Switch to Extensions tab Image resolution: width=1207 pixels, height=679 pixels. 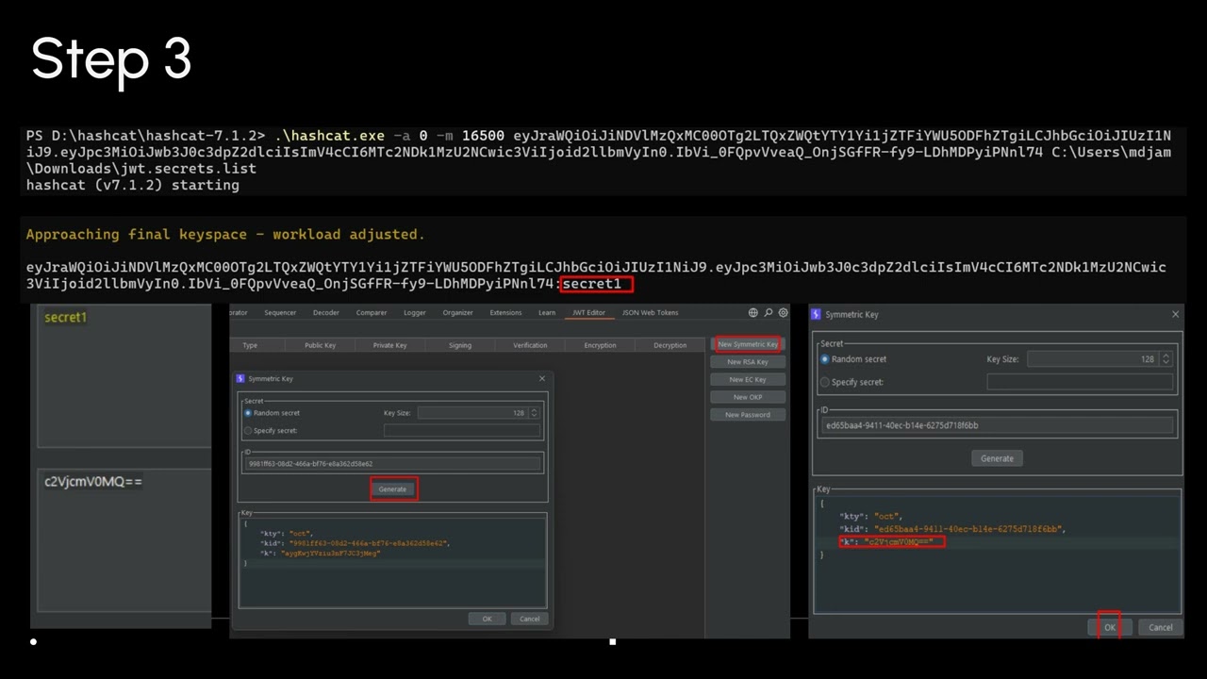pos(505,313)
